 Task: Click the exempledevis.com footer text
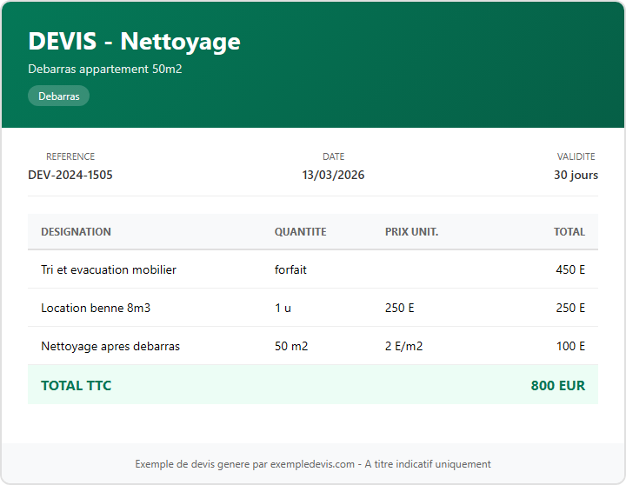click(x=313, y=464)
